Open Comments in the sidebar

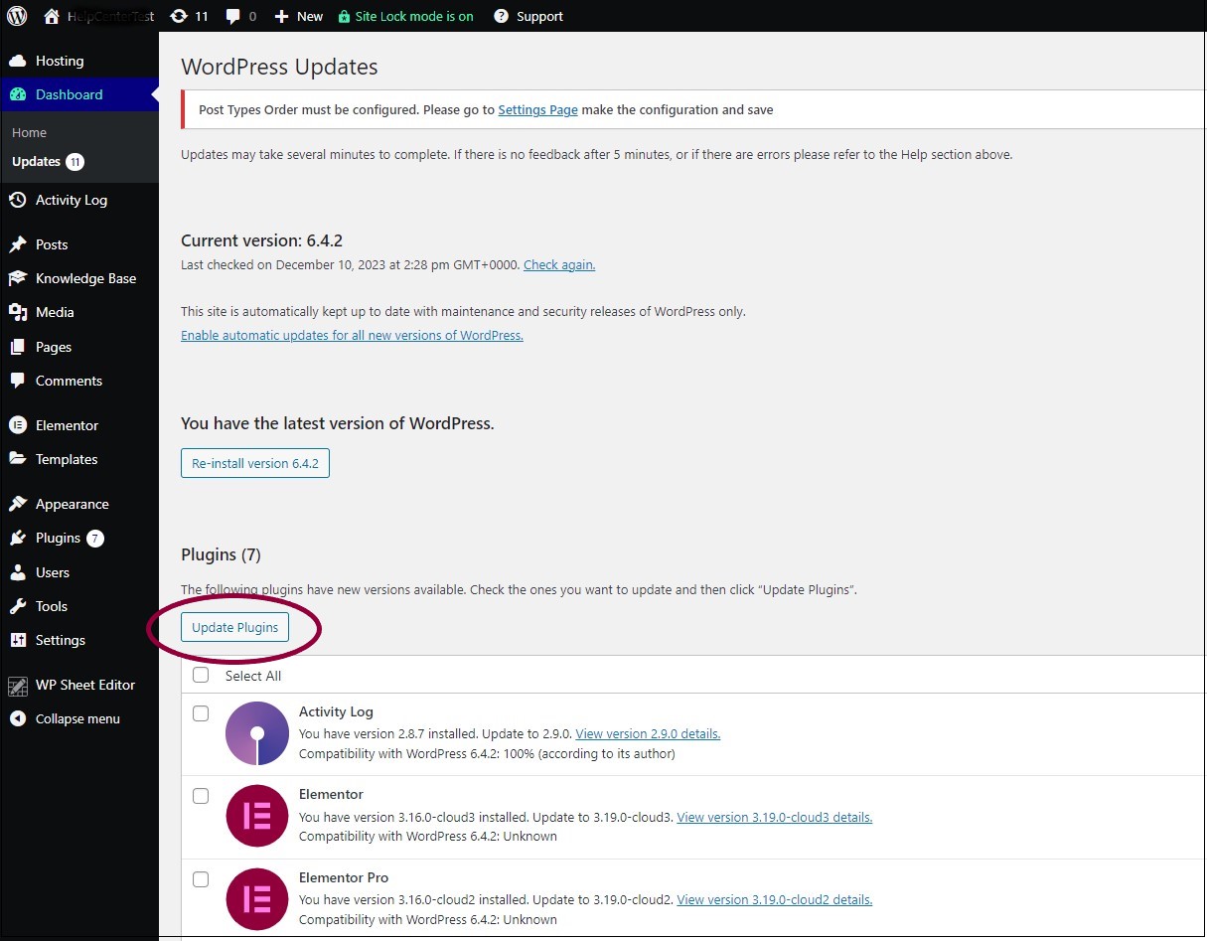pos(79,381)
